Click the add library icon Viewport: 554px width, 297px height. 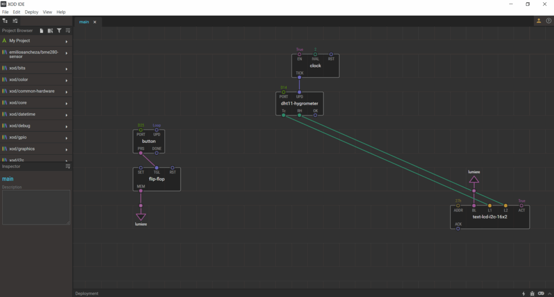50,31
